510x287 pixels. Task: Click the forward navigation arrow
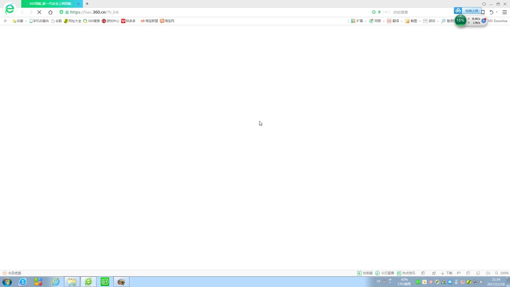coord(31,12)
